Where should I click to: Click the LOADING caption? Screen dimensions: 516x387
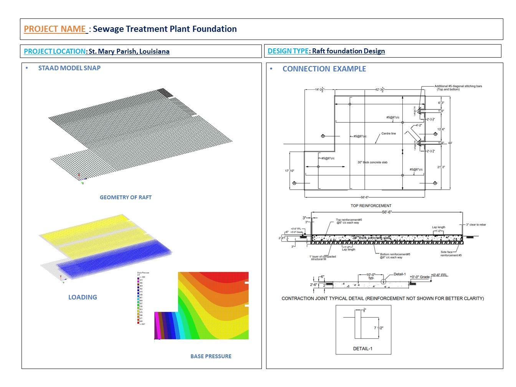point(83,298)
